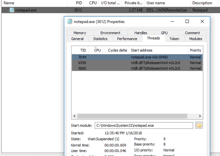This screenshot has height=156, width=220.
Task: Maximize the Properties window
Action: tap(187, 21)
